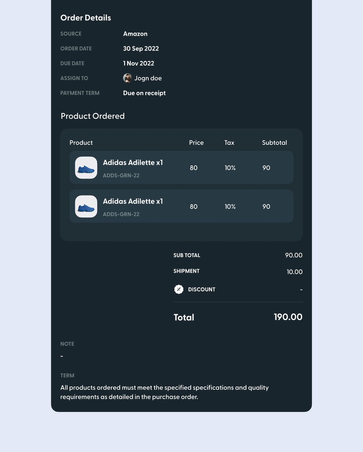Select the Order Details heading
The height and width of the screenshot is (452, 363).
point(86,18)
